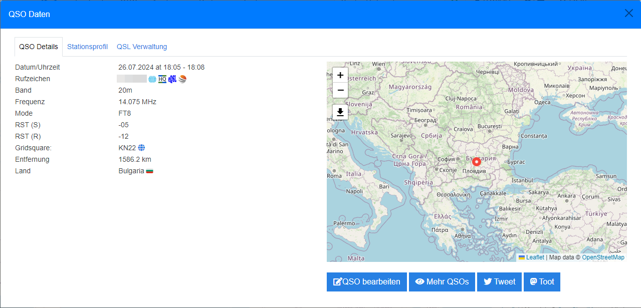Zoom in on the map

pyautogui.click(x=340, y=75)
